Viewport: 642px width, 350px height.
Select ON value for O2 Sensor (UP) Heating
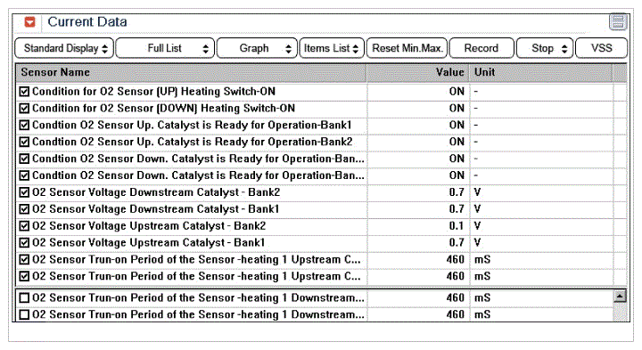pos(457,92)
